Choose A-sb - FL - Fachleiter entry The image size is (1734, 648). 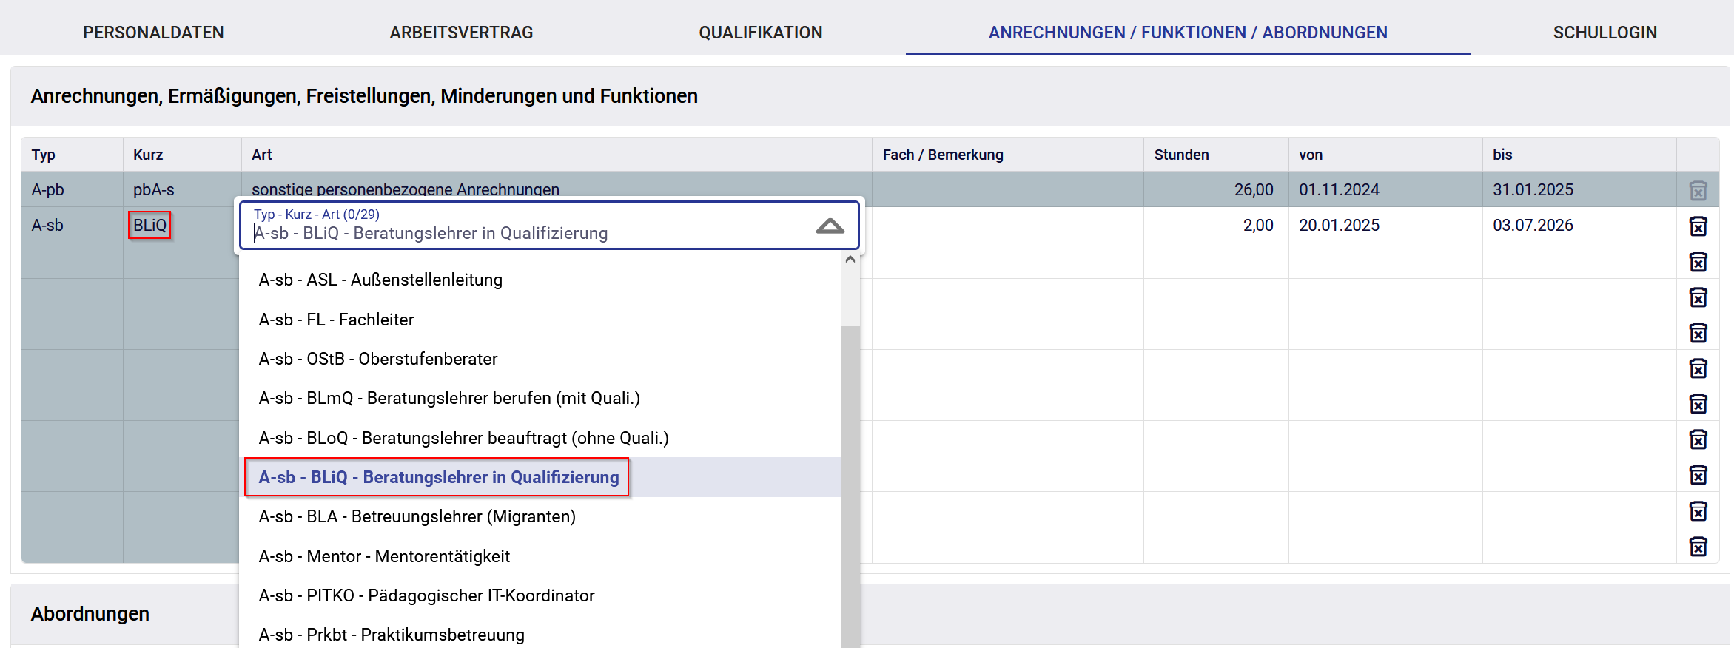[x=336, y=320]
